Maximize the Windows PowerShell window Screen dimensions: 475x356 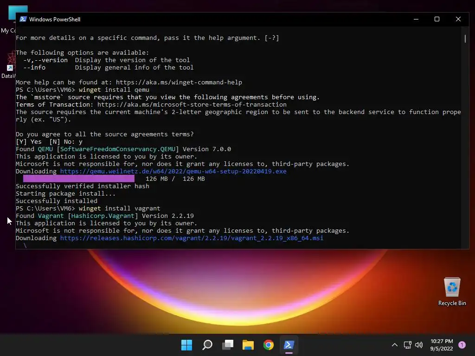pos(437,19)
